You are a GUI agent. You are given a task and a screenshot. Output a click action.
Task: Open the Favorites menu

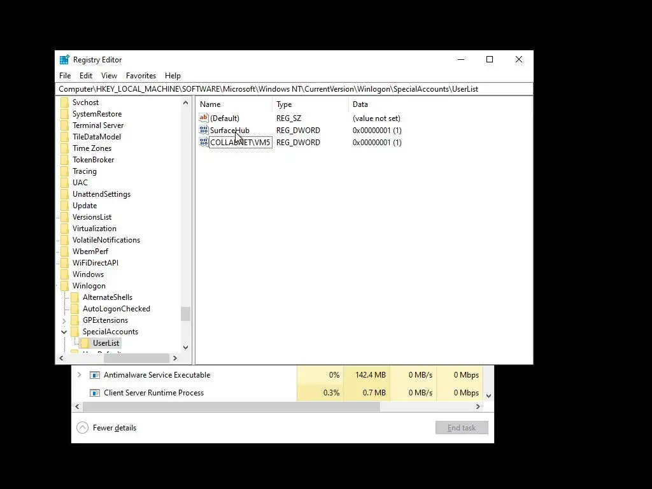[141, 76]
